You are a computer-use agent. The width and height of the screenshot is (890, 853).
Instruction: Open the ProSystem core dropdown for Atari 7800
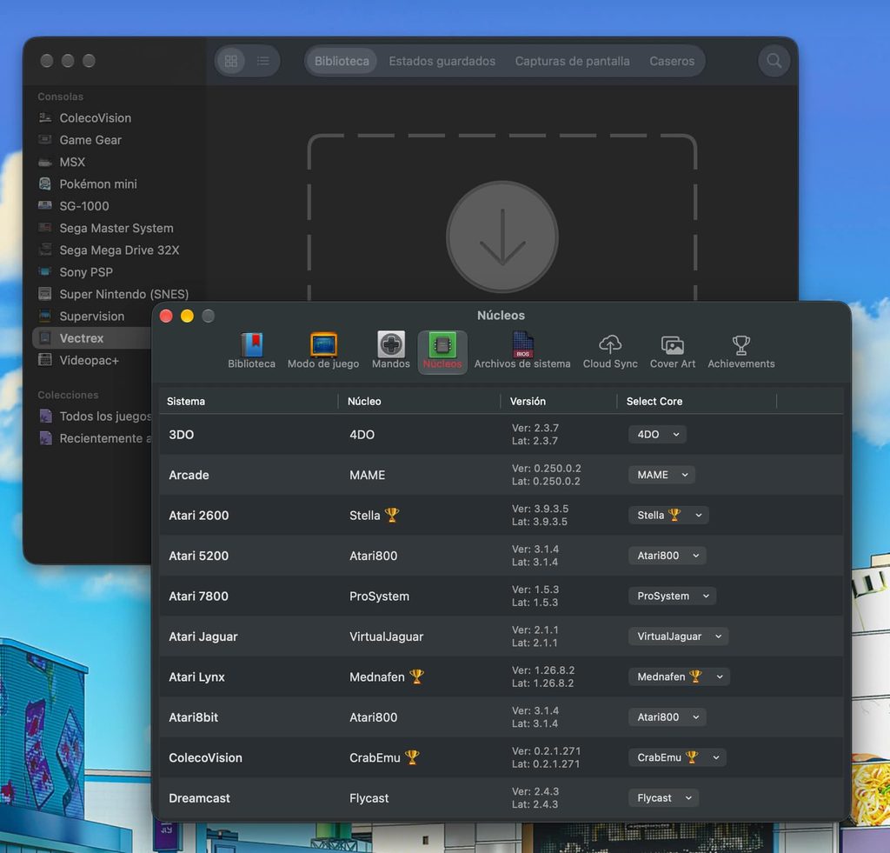(672, 596)
